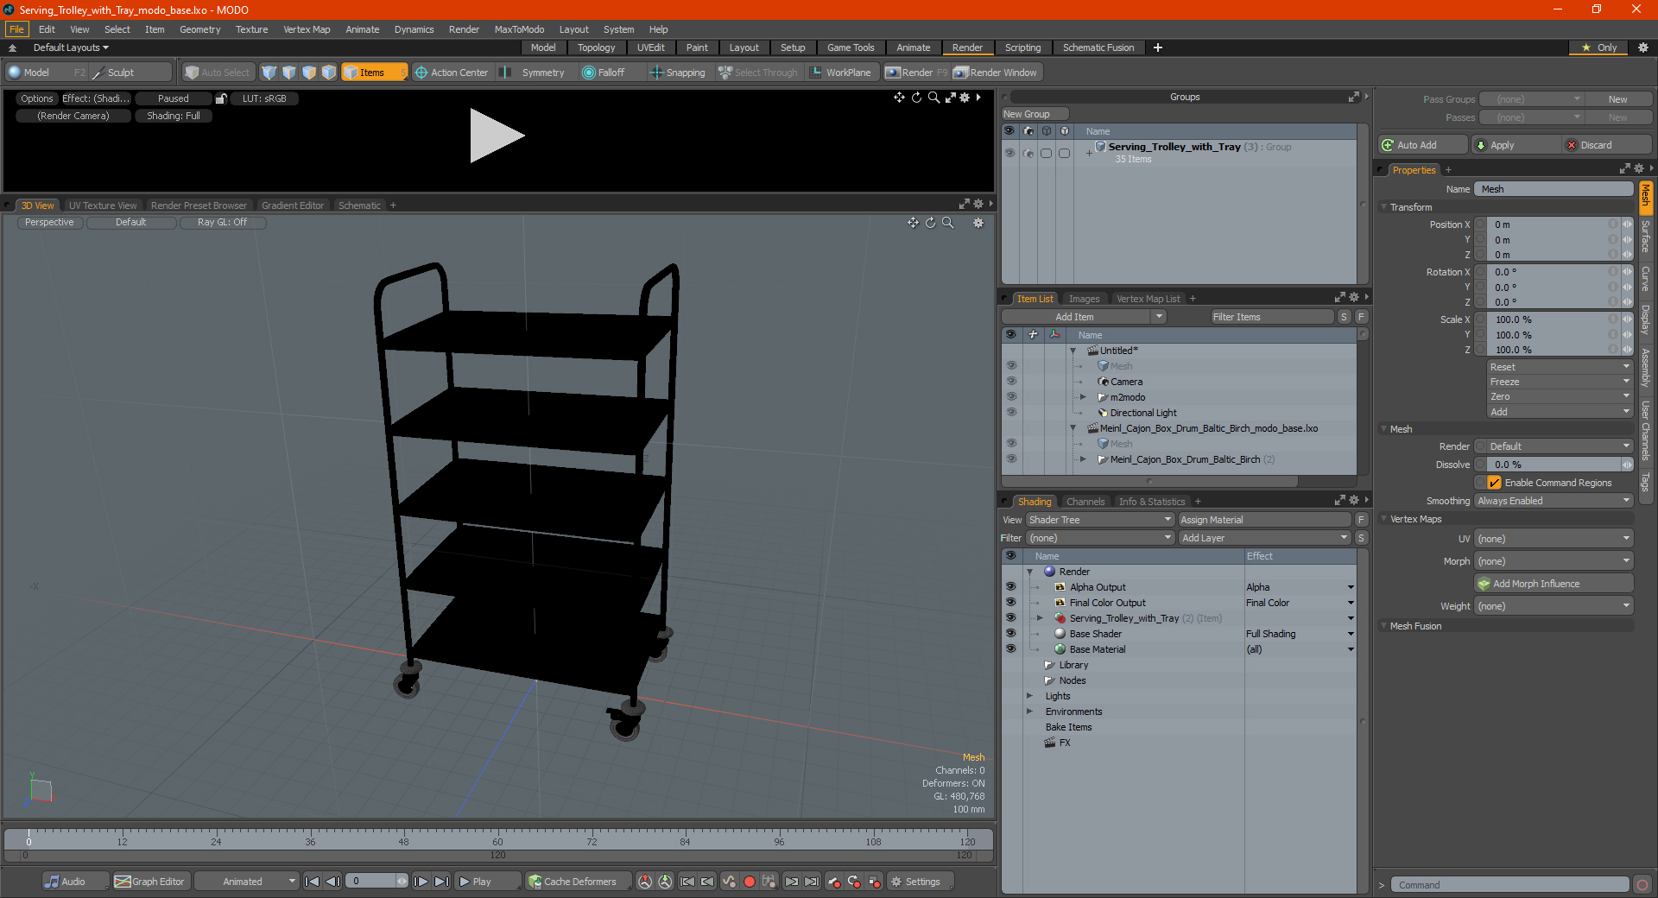Open the Add Layer dropdown

(x=1264, y=538)
